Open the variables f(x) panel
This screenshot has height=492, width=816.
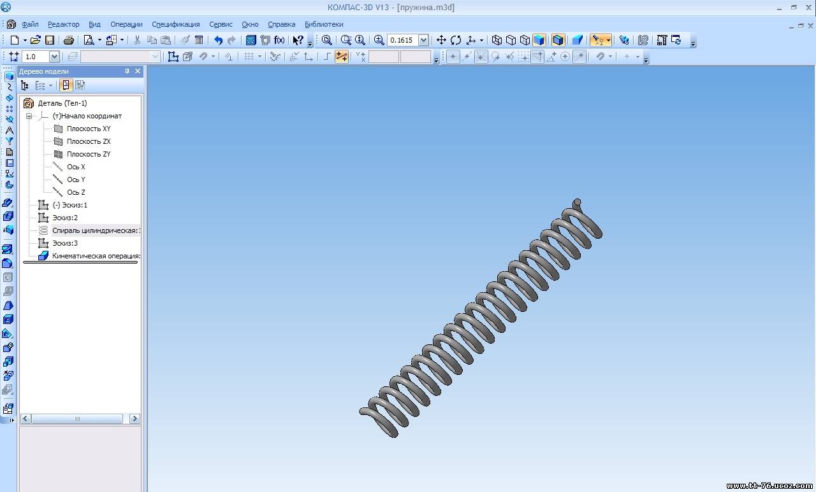tap(279, 40)
